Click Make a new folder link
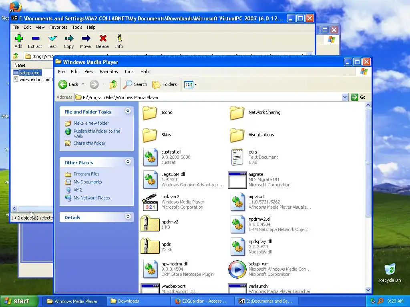This screenshot has height=307, width=410. [x=91, y=123]
